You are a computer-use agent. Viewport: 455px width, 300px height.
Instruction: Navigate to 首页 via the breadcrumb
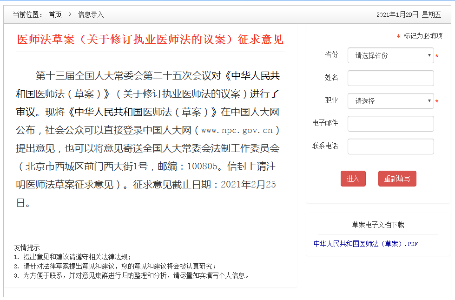coord(54,14)
